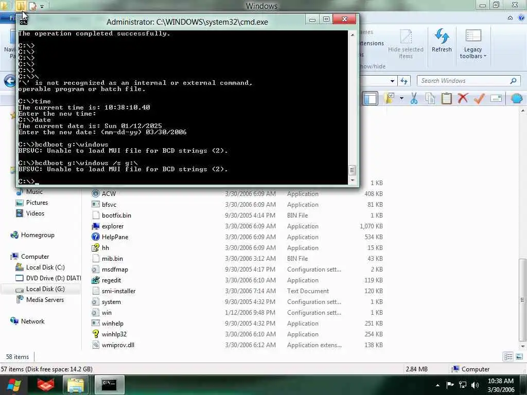The height and width of the screenshot is (395, 527).
Task: Click the cmd window scrollbar thumb
Action: [x=352, y=170]
